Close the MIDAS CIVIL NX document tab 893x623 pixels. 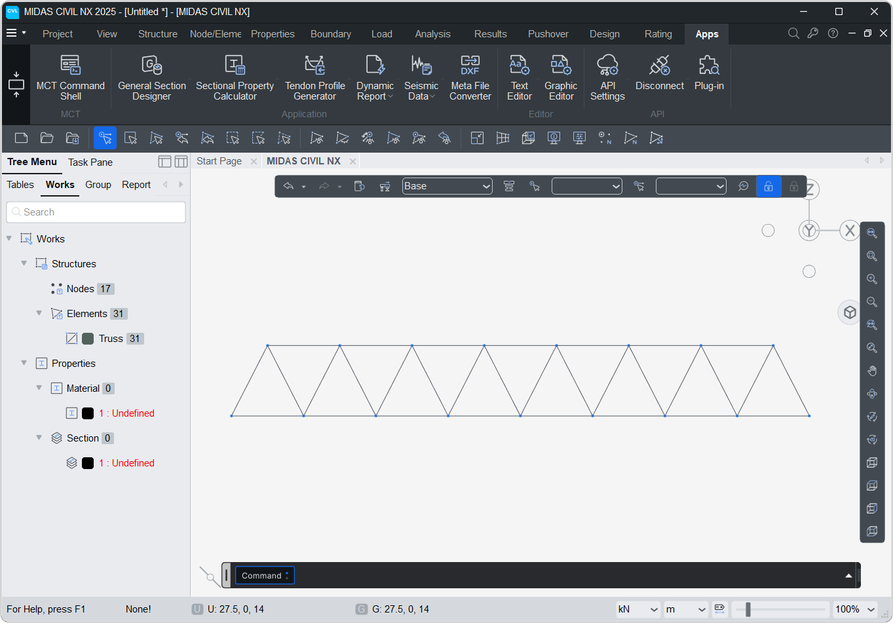(x=352, y=161)
